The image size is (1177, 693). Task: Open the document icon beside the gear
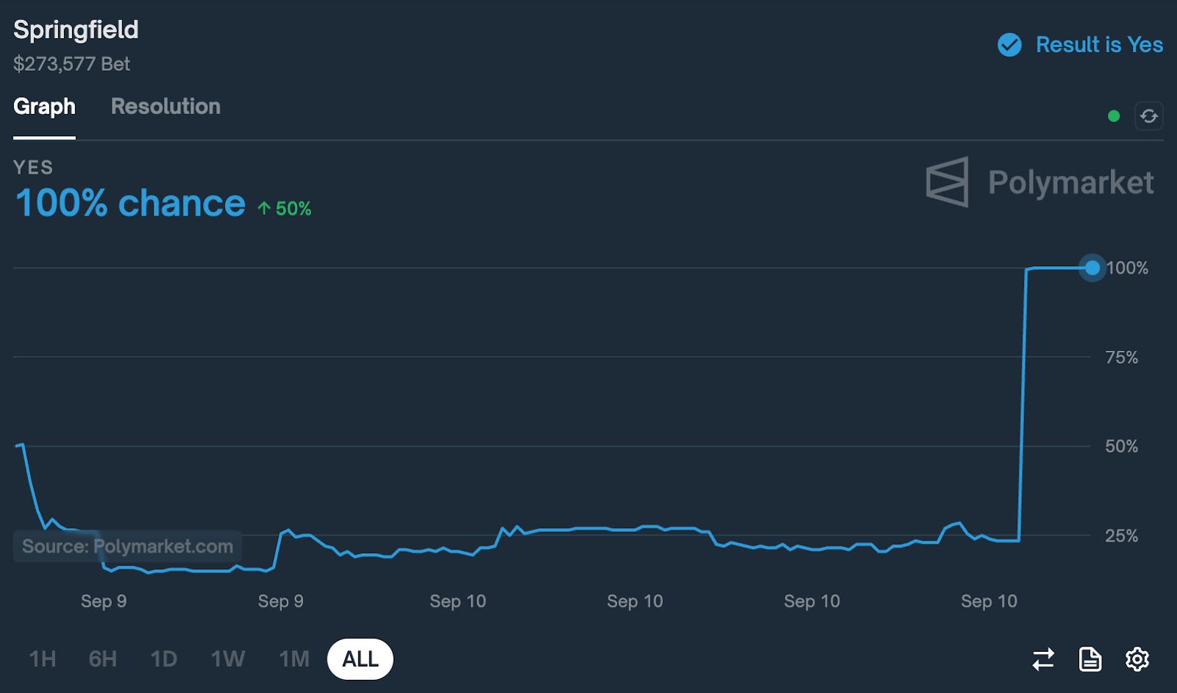[x=1090, y=659]
